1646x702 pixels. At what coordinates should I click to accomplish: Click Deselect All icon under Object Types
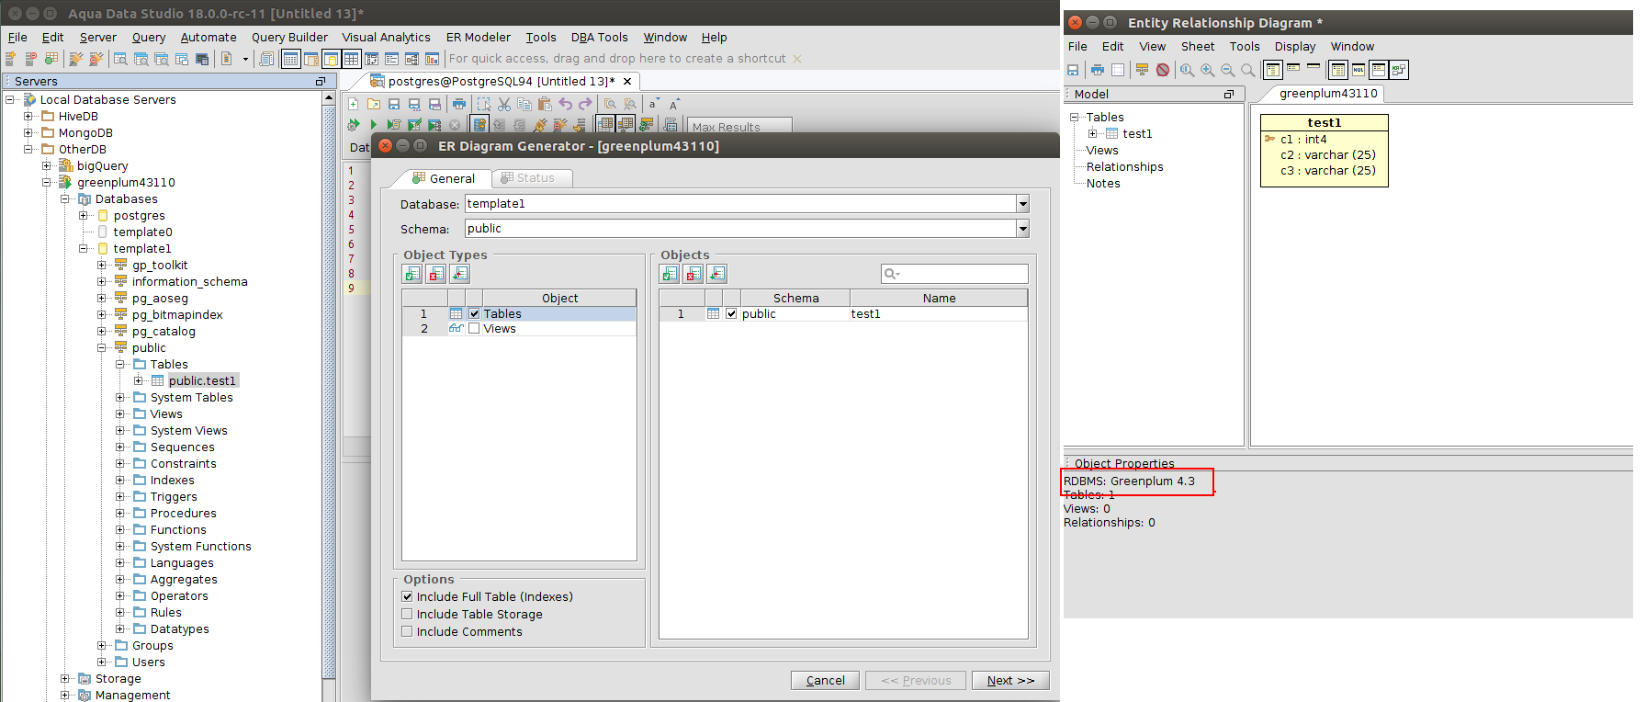(x=436, y=274)
